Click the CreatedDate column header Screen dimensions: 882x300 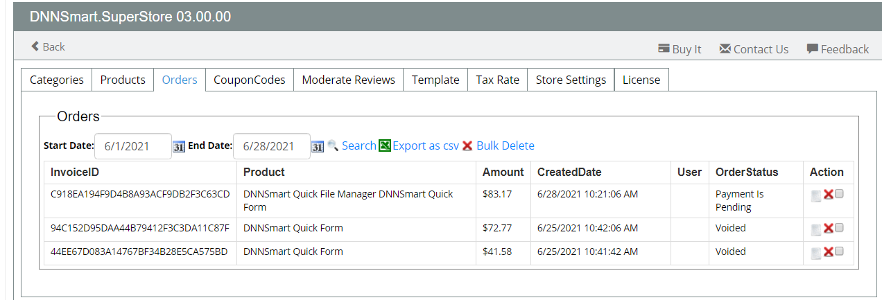601,173
